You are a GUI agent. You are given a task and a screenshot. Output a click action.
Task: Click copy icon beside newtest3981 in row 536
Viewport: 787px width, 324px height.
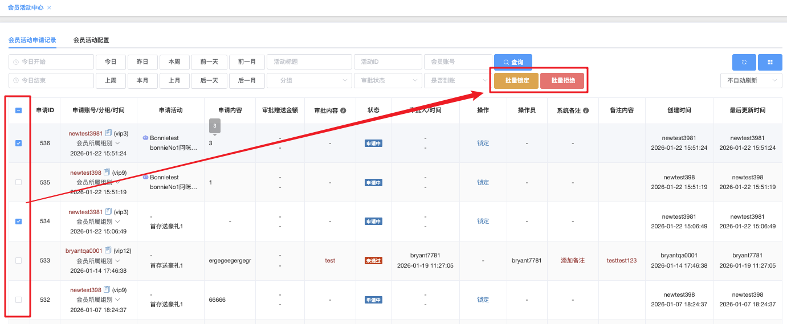click(108, 133)
